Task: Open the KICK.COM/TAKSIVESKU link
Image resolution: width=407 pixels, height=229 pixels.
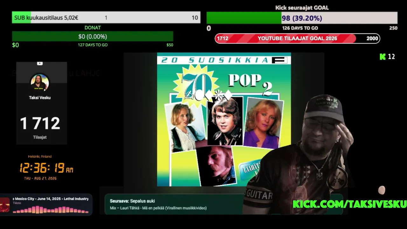Action: pos(349,204)
